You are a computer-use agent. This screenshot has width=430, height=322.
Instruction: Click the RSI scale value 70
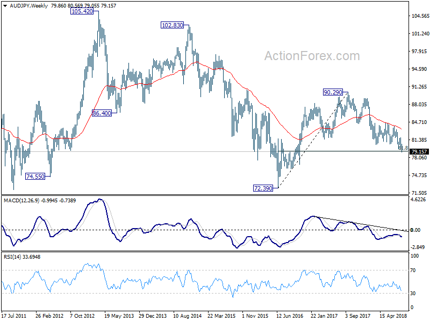point(413,270)
